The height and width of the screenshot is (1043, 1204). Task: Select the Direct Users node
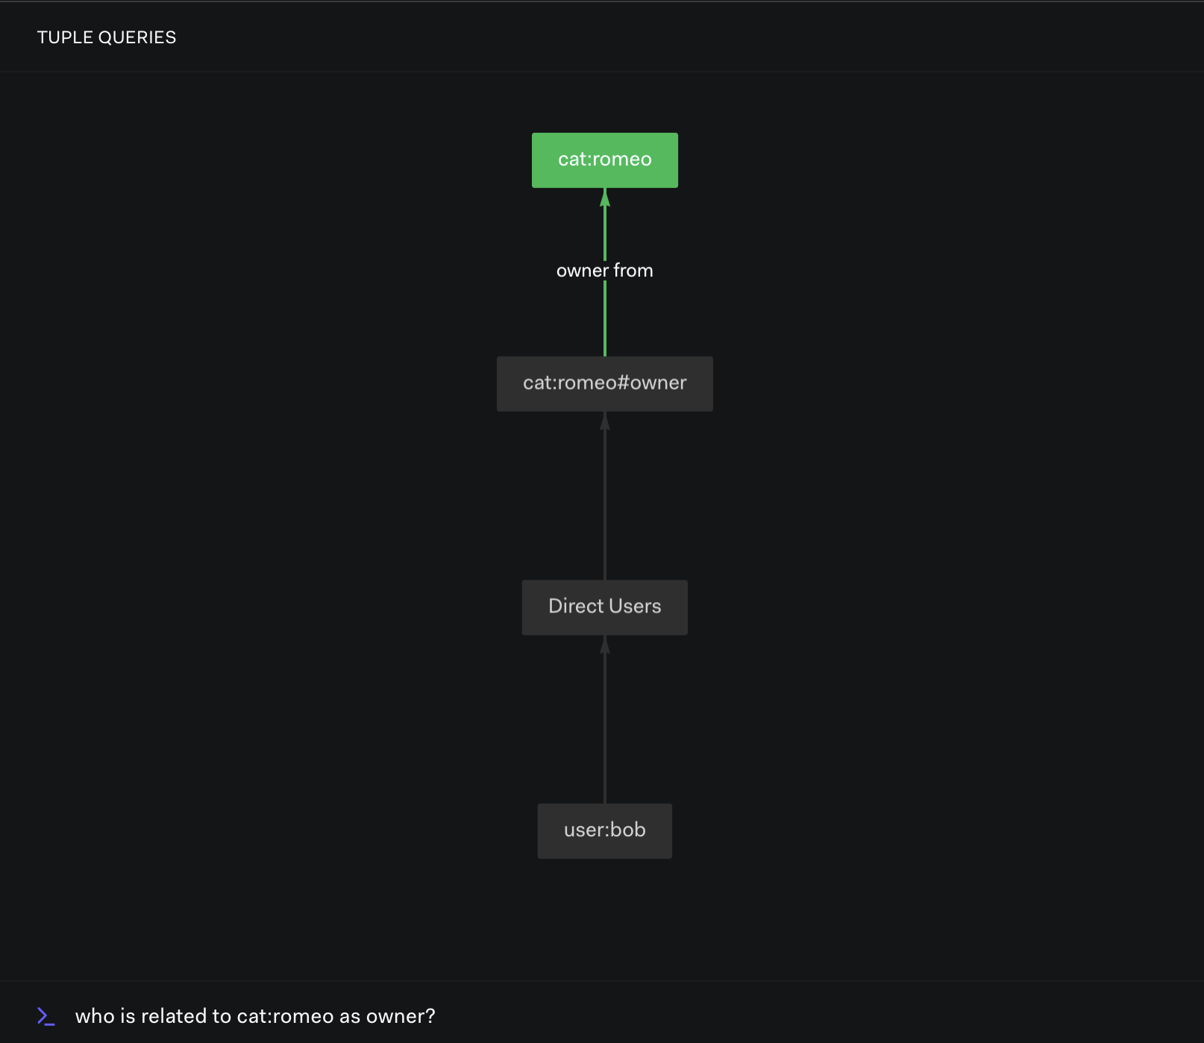(605, 607)
